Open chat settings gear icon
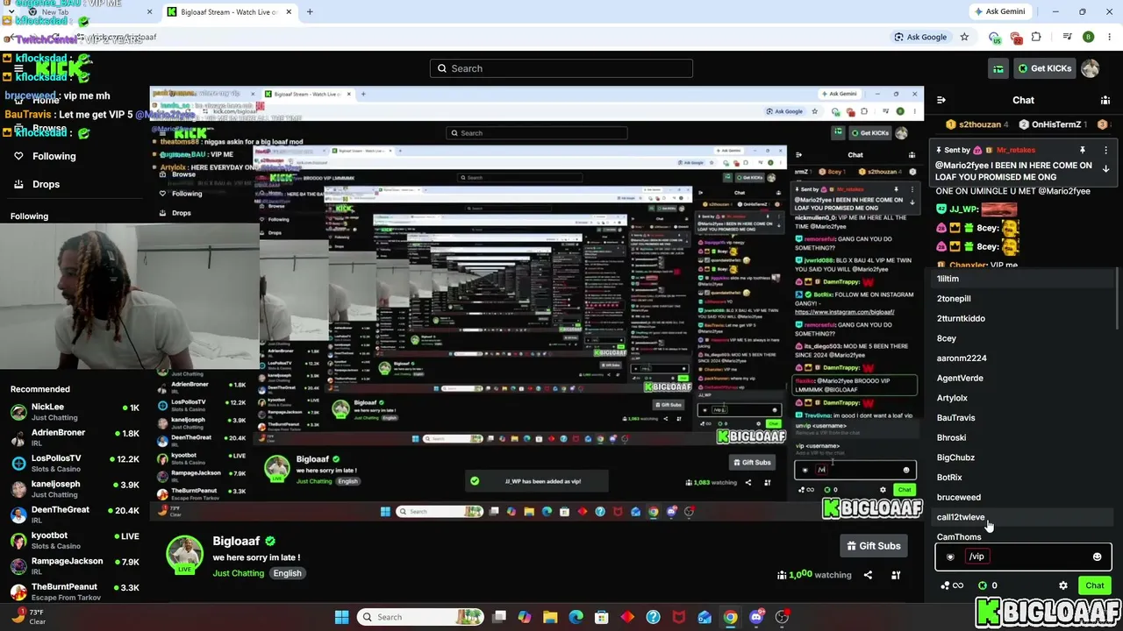Viewport: 1123px width, 631px height. point(1063,585)
